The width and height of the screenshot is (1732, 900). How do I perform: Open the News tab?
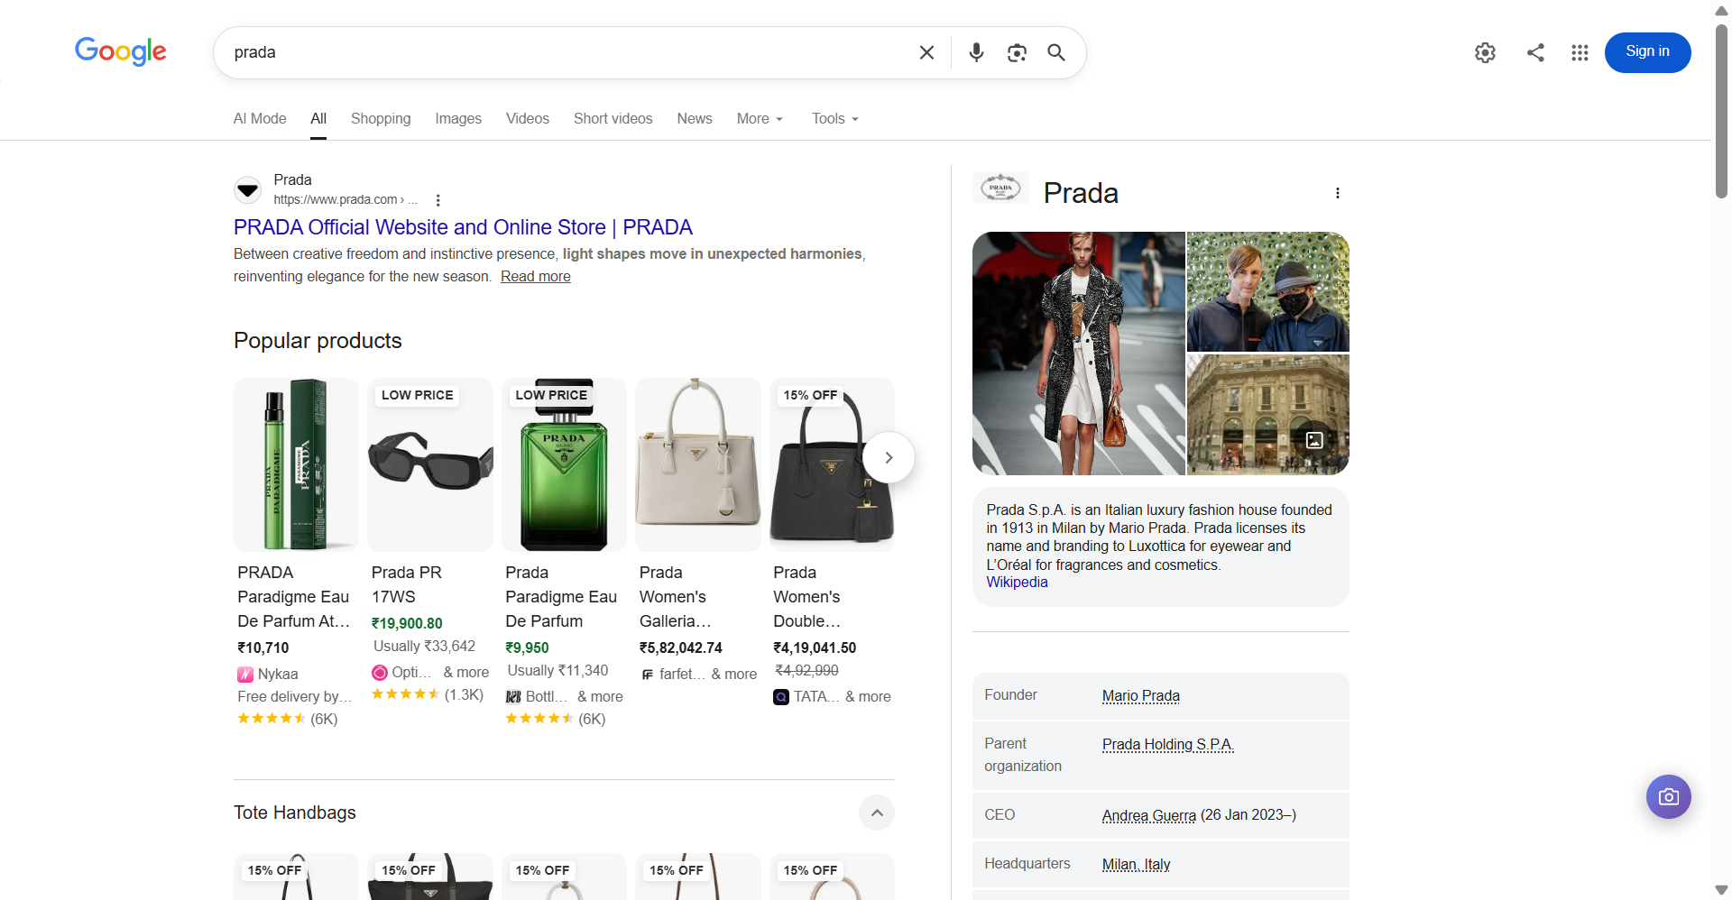[695, 119]
